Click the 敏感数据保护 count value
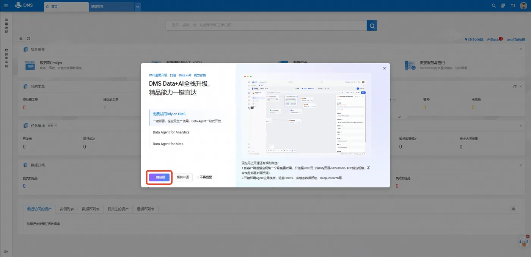 (401, 147)
